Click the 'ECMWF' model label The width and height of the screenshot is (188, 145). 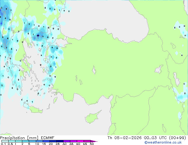48,138
